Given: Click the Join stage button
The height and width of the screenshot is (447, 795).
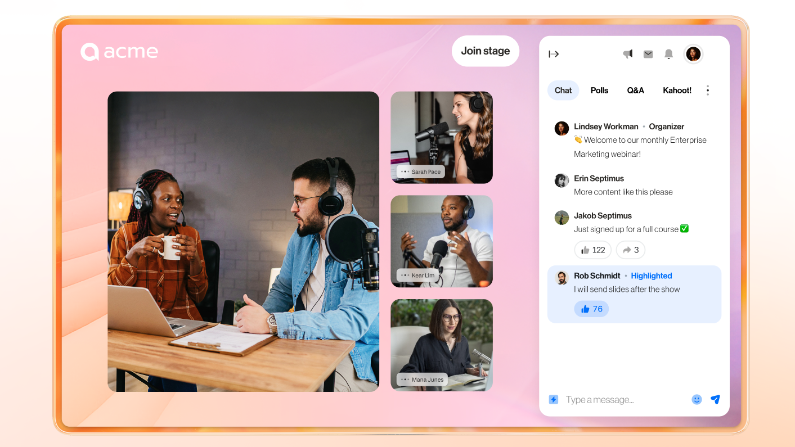Looking at the screenshot, I should click(x=485, y=51).
